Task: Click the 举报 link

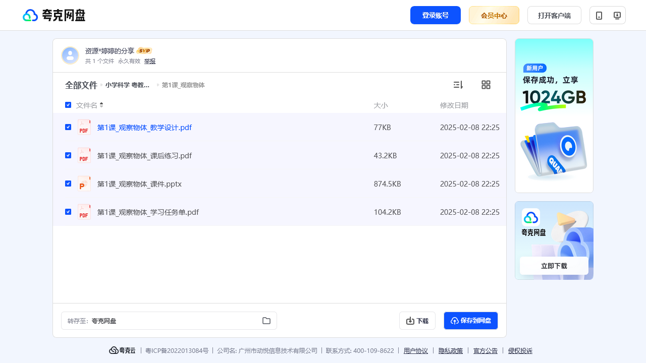Action: 150,61
